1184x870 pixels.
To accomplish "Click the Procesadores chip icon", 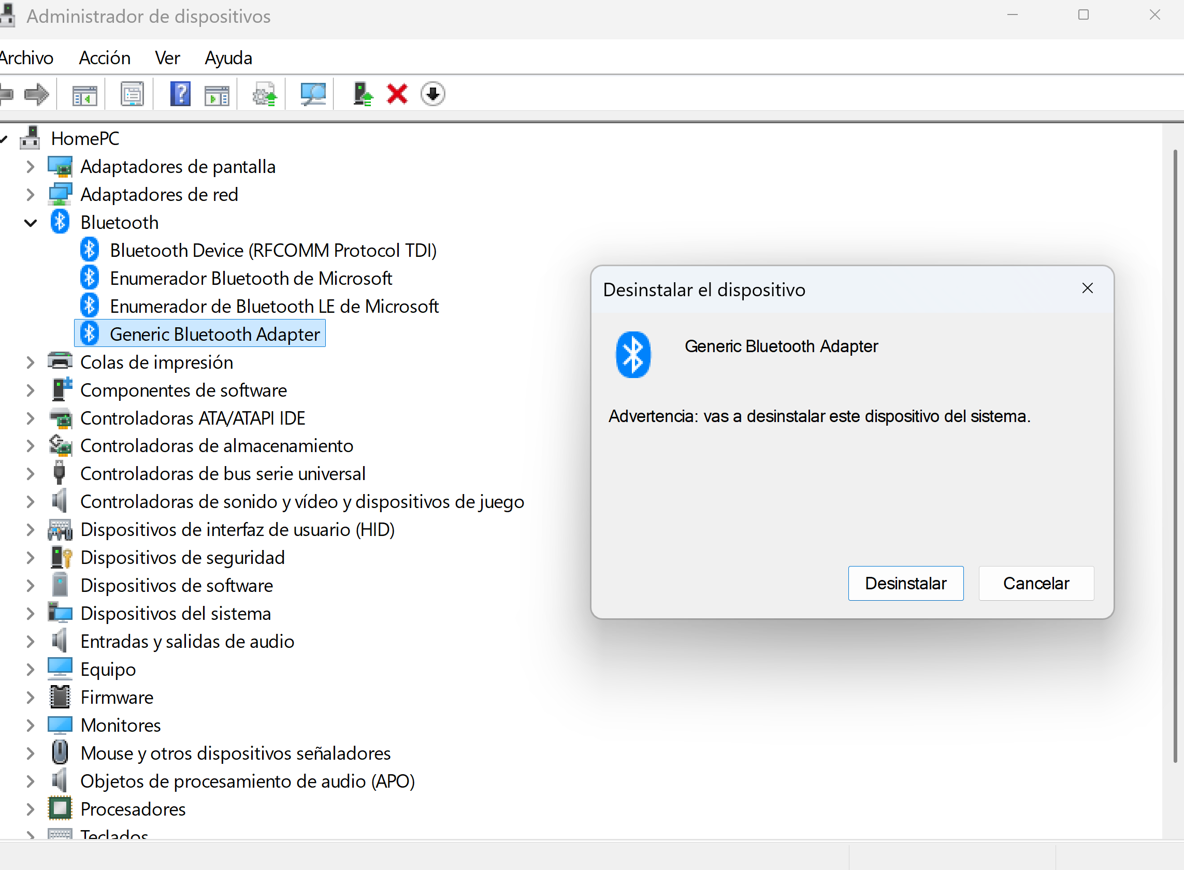I will pos(60,809).
